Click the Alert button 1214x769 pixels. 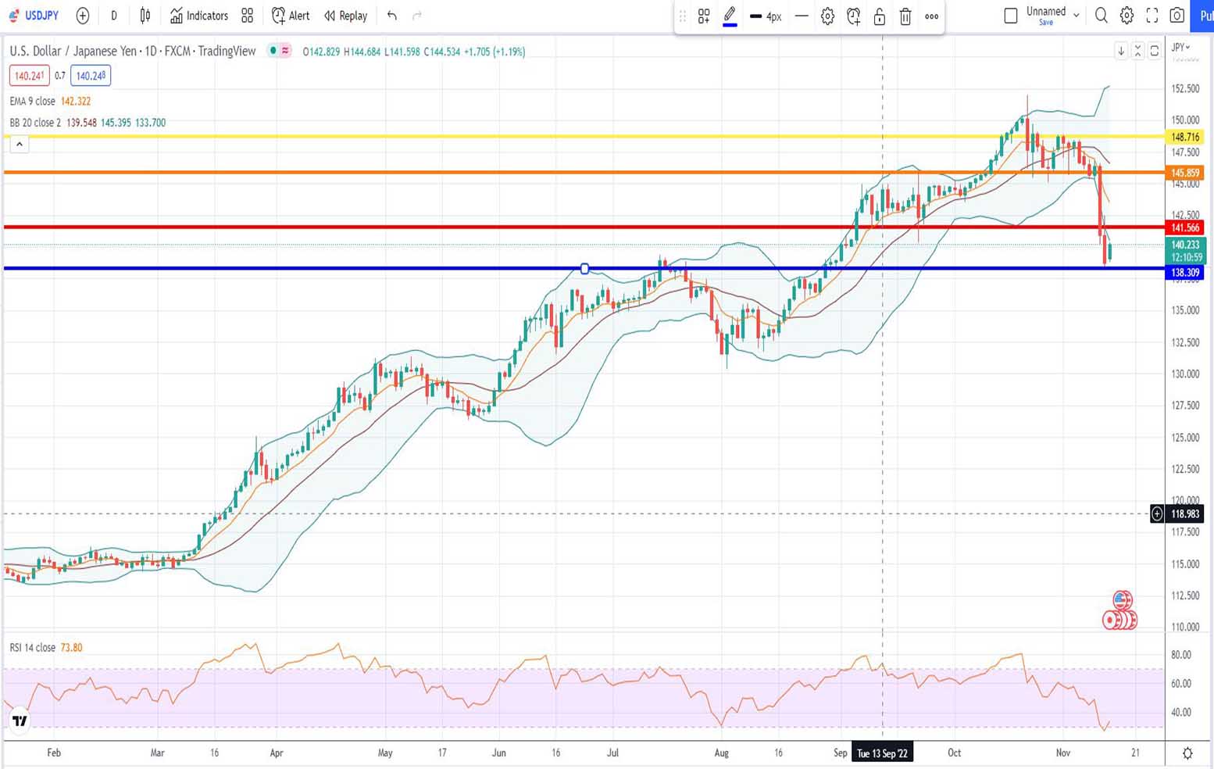(291, 16)
